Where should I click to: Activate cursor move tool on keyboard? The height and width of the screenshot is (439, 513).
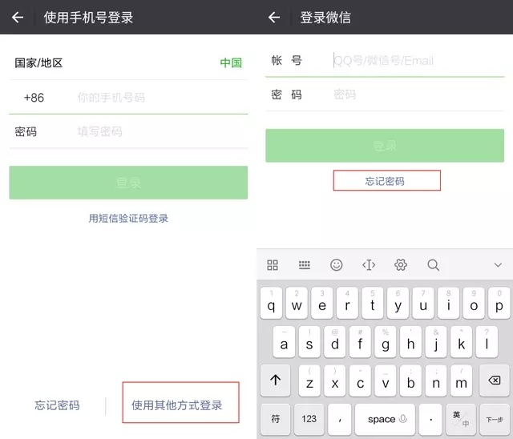369,265
